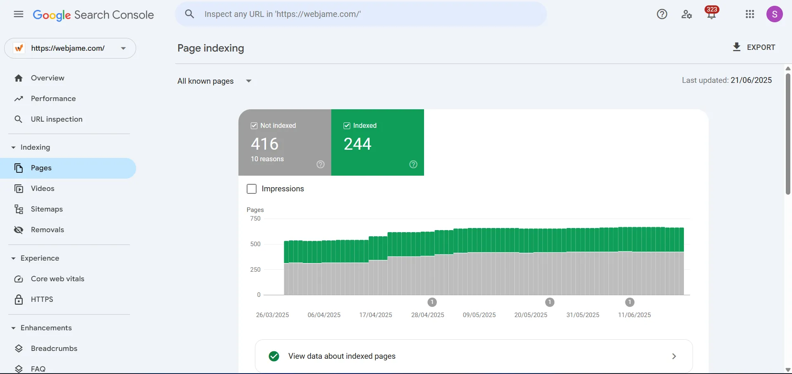Open the All known pages filter dropdown
The image size is (792, 374).
(214, 81)
